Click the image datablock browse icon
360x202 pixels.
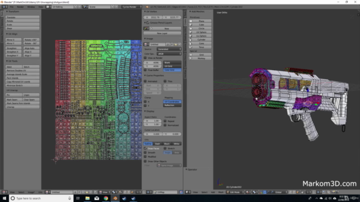(146, 44)
